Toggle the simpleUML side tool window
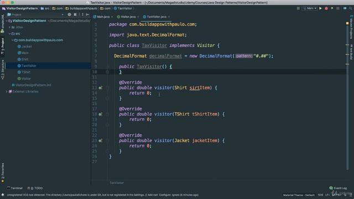 (2, 24)
